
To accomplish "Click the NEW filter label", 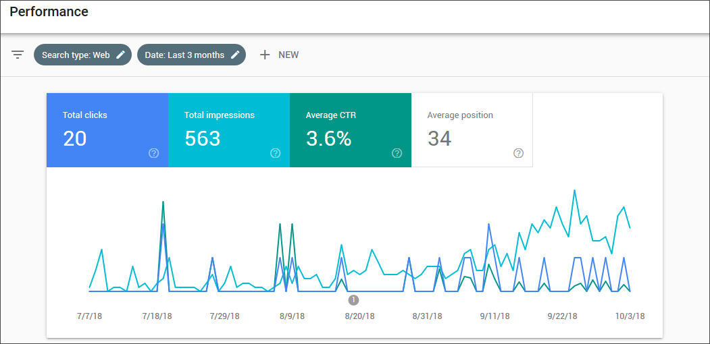I will pos(288,55).
